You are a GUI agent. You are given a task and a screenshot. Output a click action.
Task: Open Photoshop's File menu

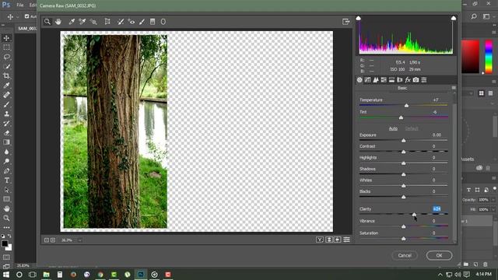coord(20,5)
